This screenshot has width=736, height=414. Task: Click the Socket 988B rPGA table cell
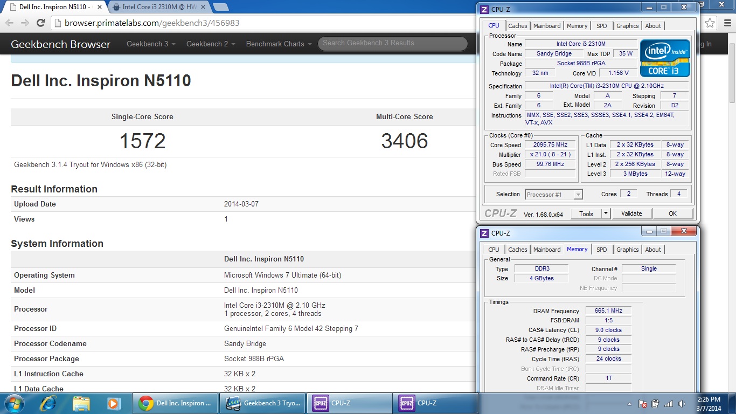click(x=254, y=358)
